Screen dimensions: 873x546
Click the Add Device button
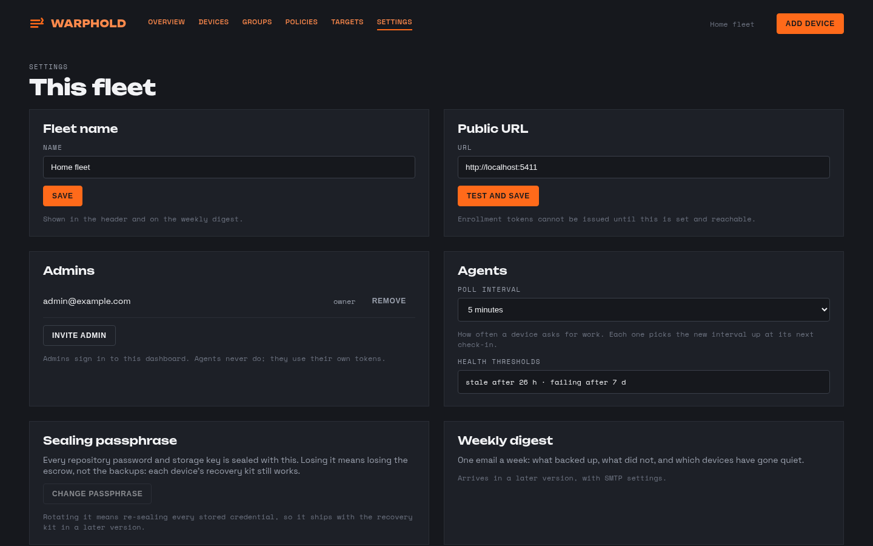pos(810,24)
